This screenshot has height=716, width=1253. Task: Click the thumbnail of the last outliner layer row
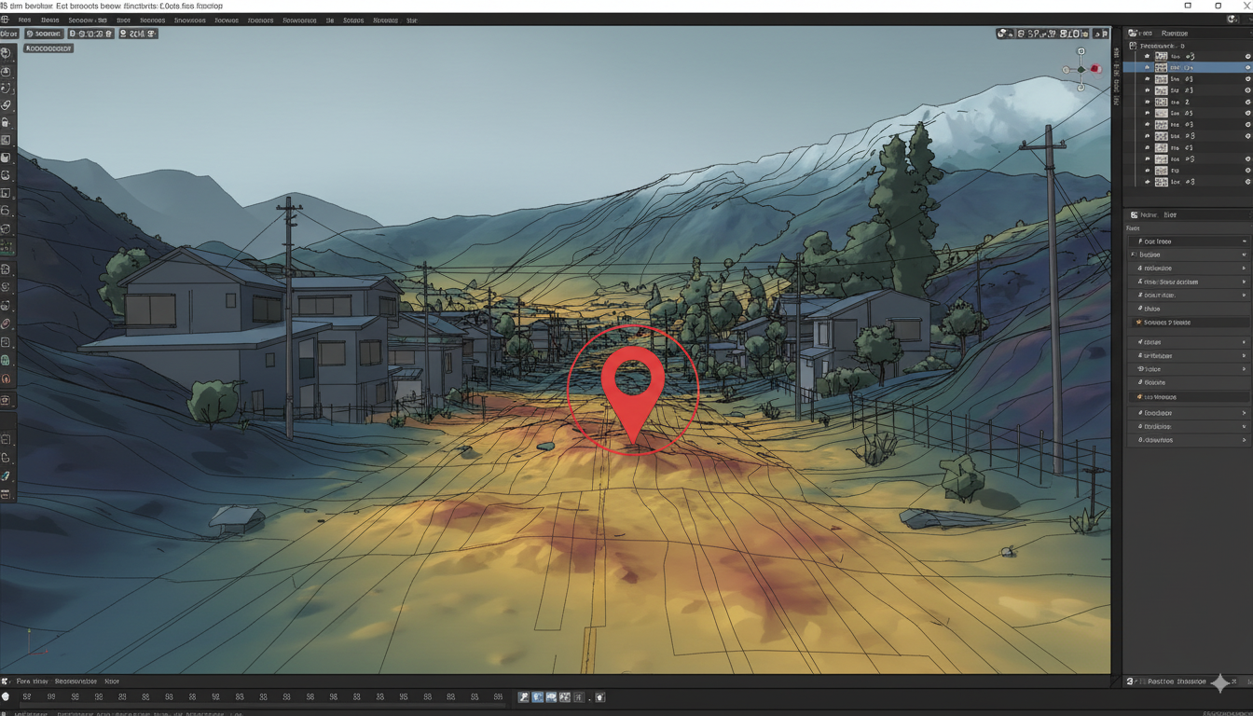[x=1161, y=182]
